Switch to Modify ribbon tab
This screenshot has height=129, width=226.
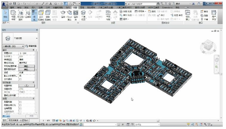[x=178, y=7]
